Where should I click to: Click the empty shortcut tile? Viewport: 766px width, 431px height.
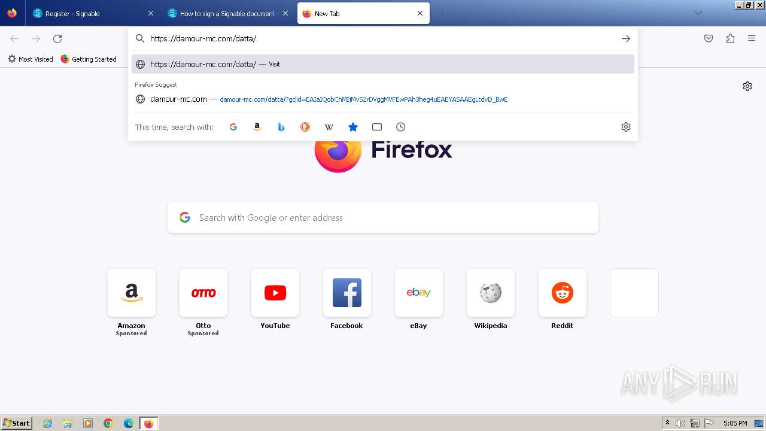pos(634,293)
